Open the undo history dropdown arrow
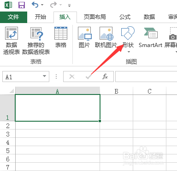The height and width of the screenshot is (171, 177). point(42,5)
